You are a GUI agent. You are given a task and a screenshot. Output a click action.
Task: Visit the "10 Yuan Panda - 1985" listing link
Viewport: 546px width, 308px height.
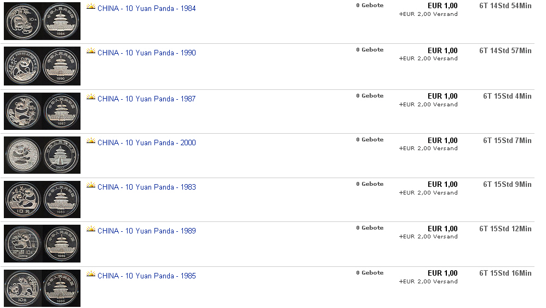[x=146, y=276]
